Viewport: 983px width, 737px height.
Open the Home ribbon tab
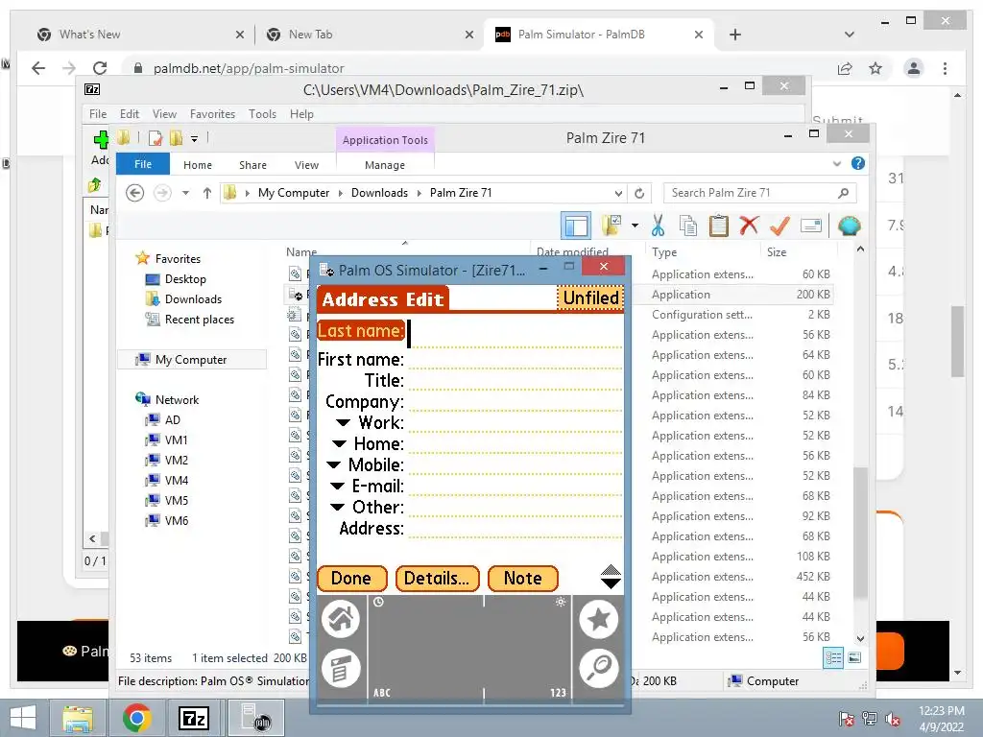point(198,165)
